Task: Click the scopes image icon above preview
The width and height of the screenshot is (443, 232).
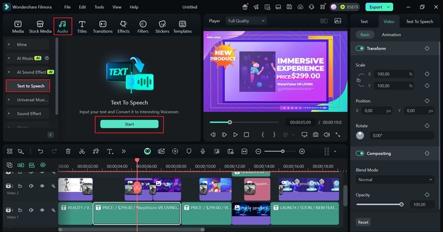Action: coord(338,21)
